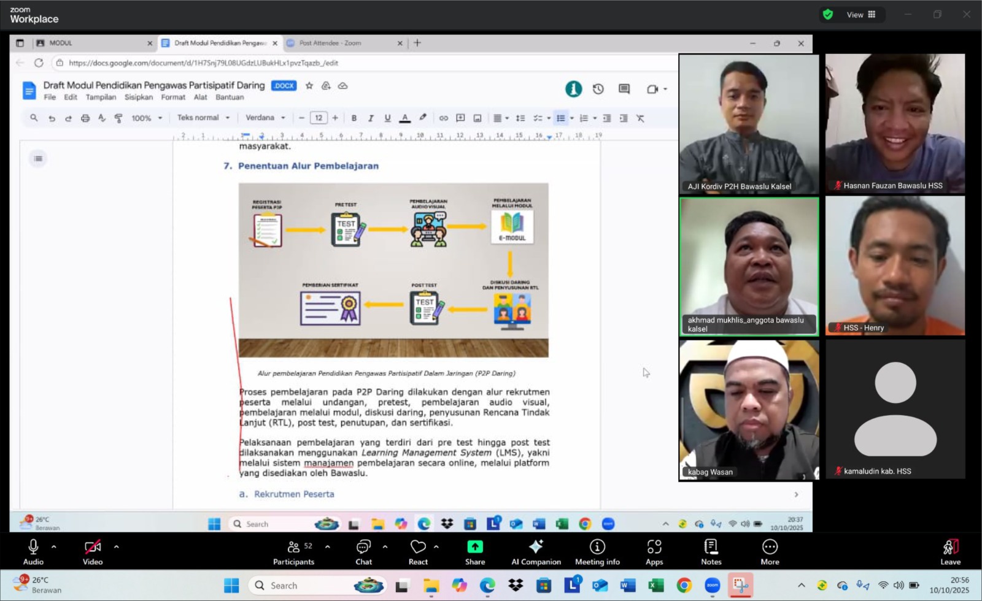Open the React emoji menu

tap(418, 551)
